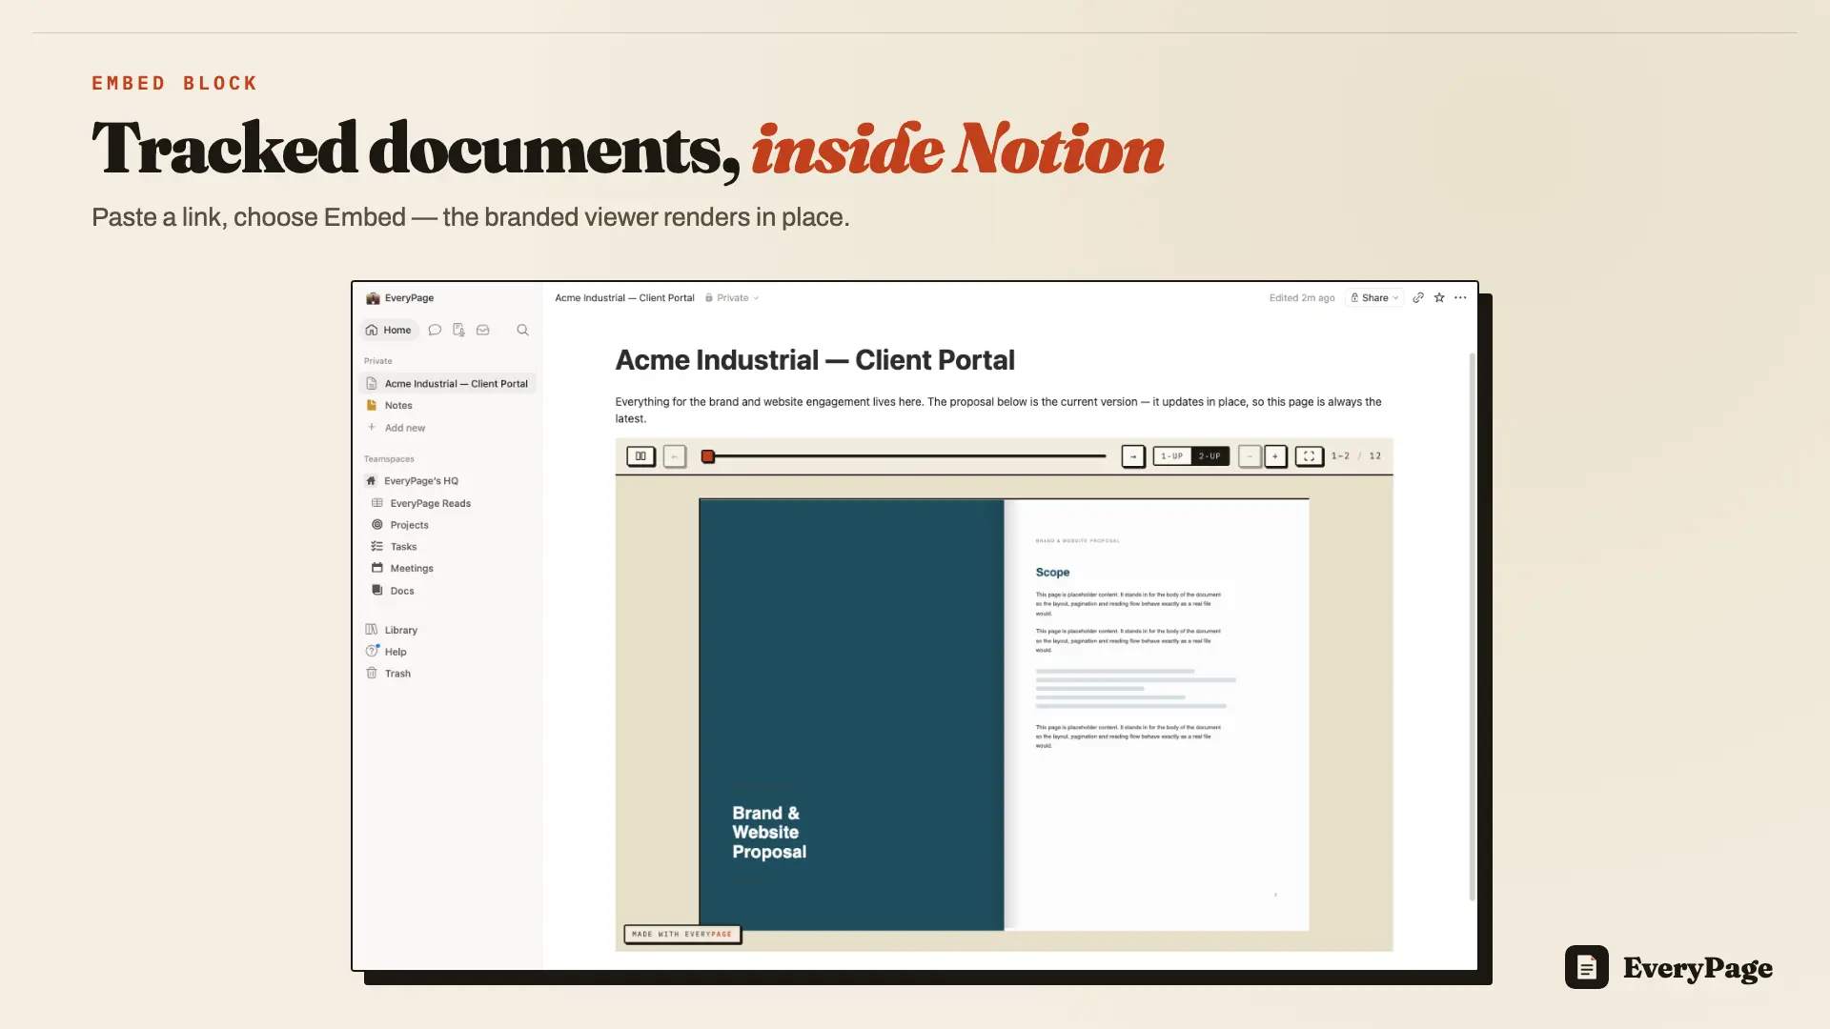Click the Trash bin icon

tap(372, 674)
